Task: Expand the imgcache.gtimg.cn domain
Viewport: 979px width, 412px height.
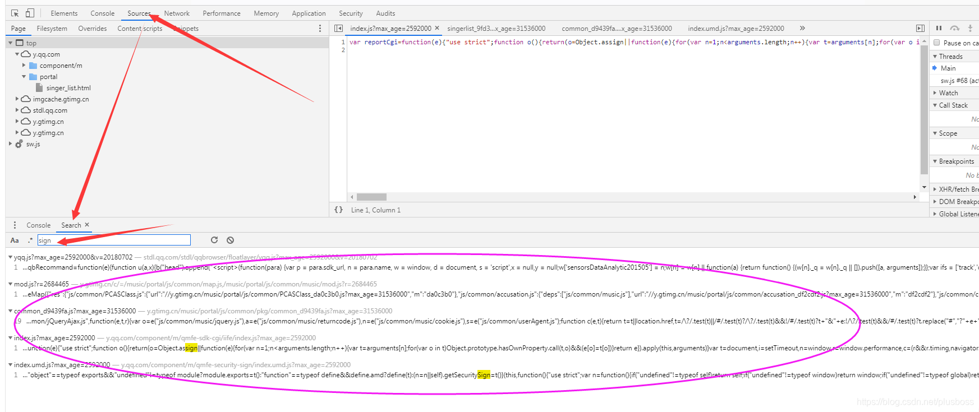Action: (17, 99)
